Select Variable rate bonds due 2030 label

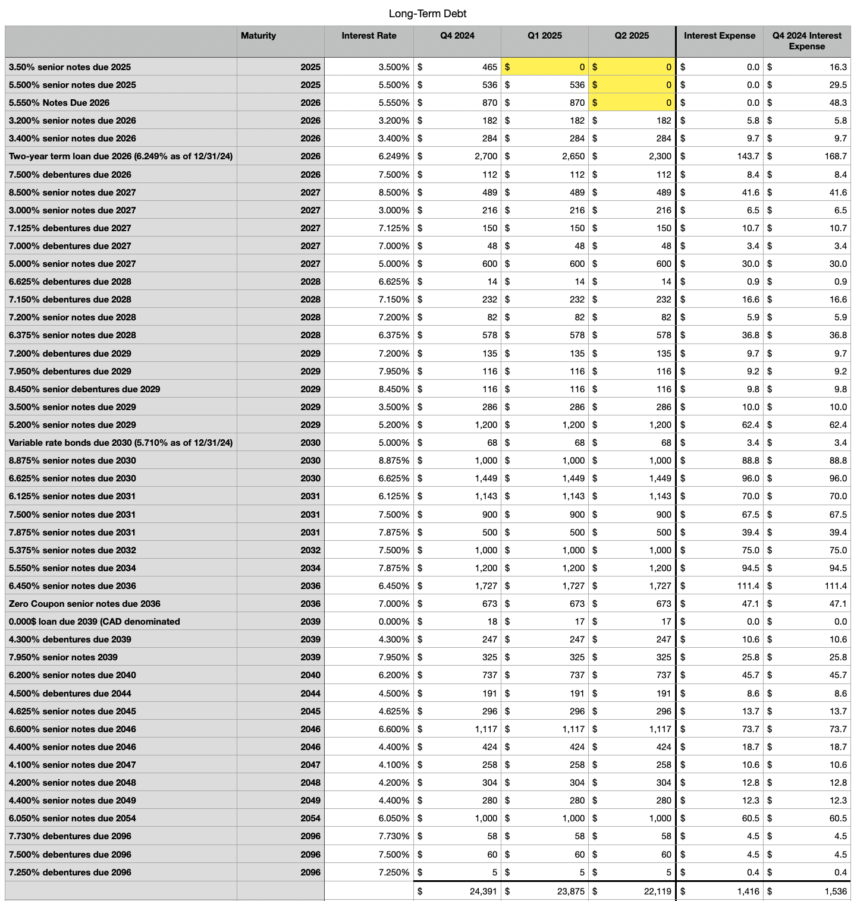tap(121, 443)
